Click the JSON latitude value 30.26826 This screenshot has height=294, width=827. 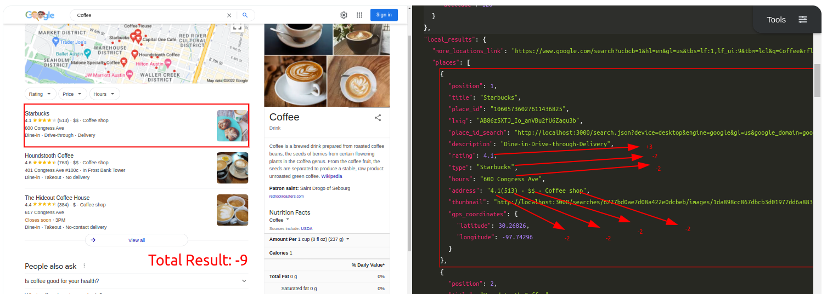[x=514, y=226]
